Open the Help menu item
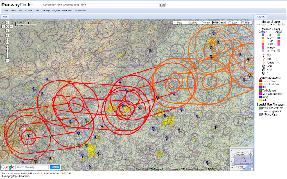Screen dimensions: 287x179 [x=21, y=11]
